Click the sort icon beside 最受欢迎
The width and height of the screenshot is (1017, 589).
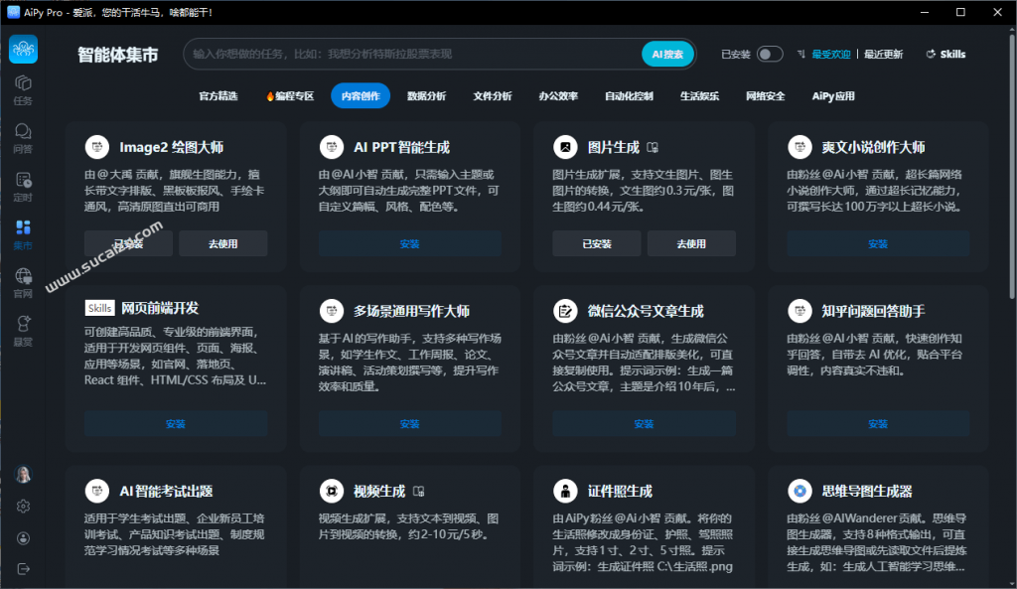[x=801, y=54]
